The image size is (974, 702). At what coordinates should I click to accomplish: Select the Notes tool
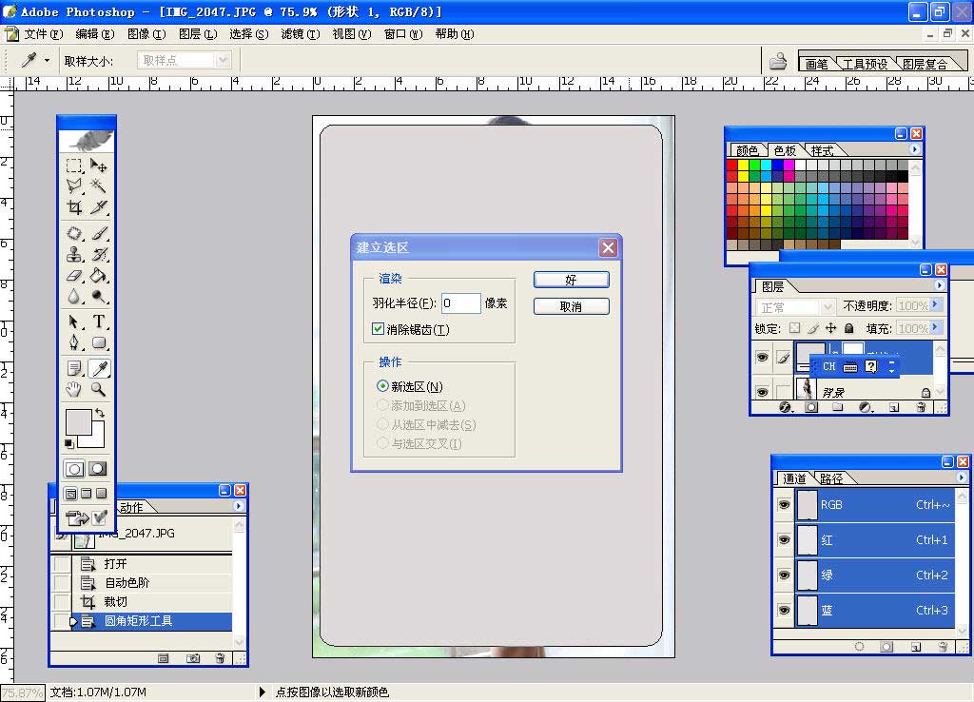coord(74,368)
